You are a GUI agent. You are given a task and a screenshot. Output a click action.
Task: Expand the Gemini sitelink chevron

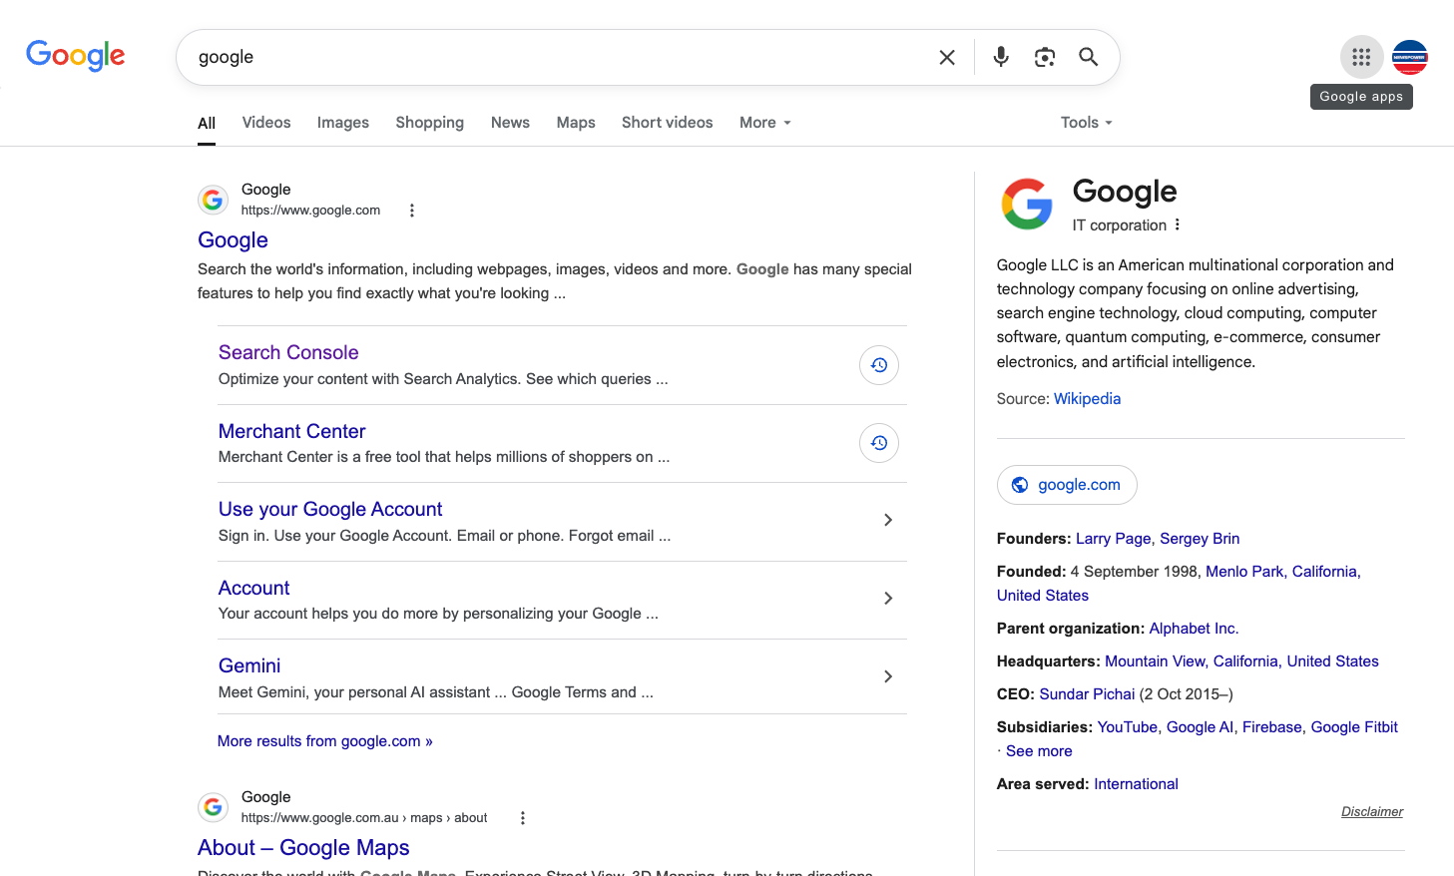[888, 676]
